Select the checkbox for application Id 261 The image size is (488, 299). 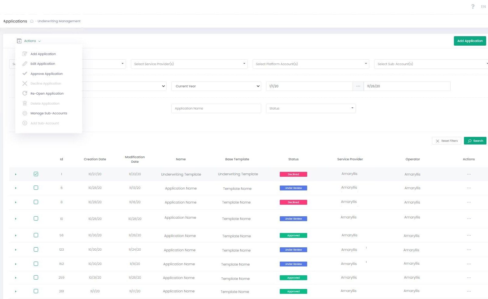36,291
